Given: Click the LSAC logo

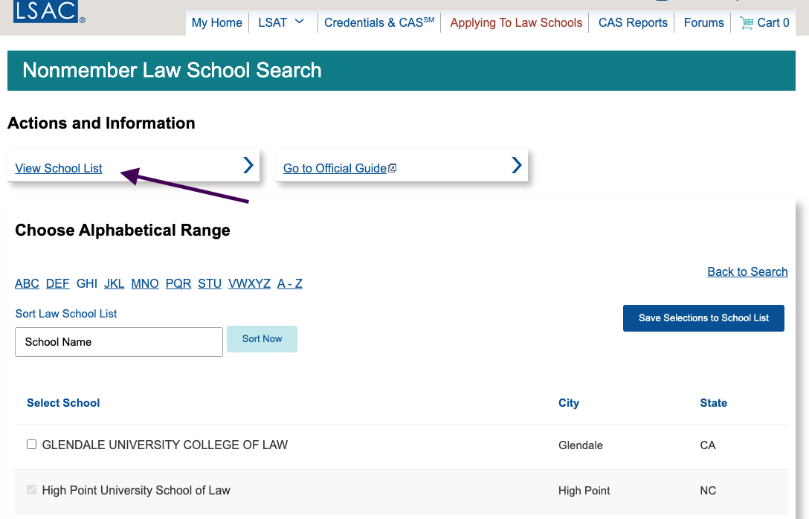Looking at the screenshot, I should (45, 12).
